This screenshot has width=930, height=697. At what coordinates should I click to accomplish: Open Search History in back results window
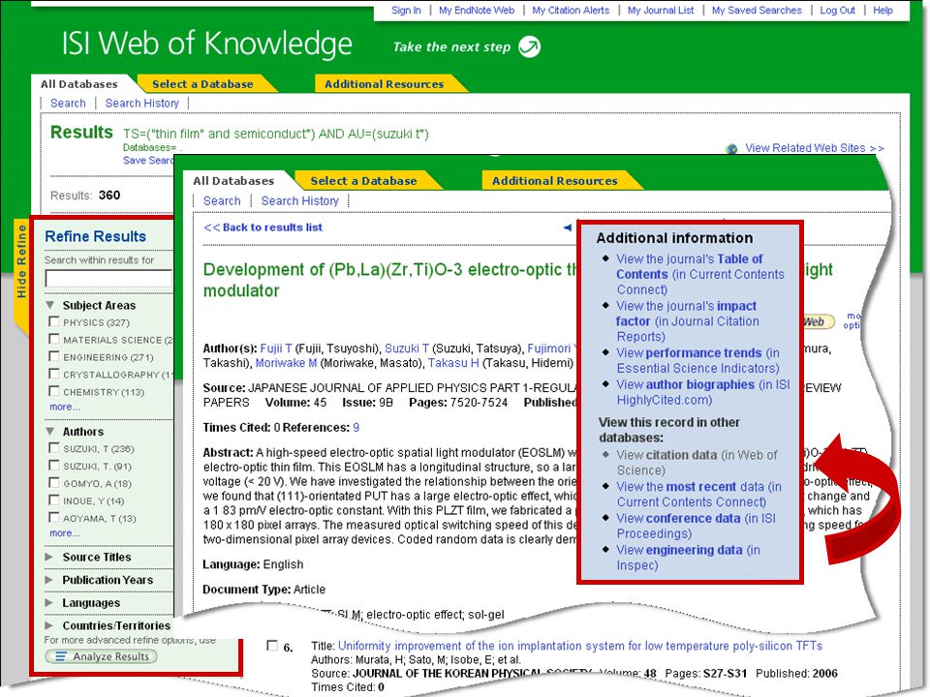tap(142, 104)
